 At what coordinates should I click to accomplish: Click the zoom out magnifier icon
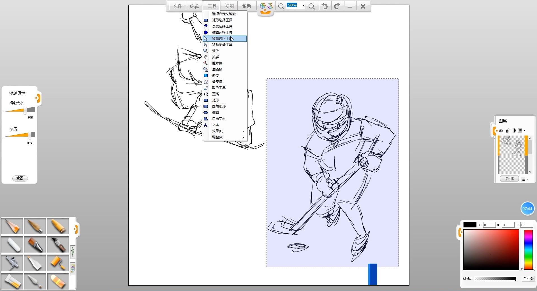(281, 6)
